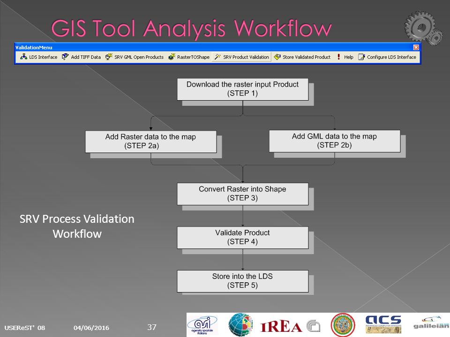Screen dimensions: 450x337
Task: Click the SRV Process Validation Workflow caption
Action: [77, 227]
